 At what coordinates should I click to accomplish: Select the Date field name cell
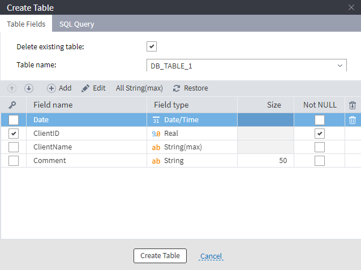tap(87, 120)
